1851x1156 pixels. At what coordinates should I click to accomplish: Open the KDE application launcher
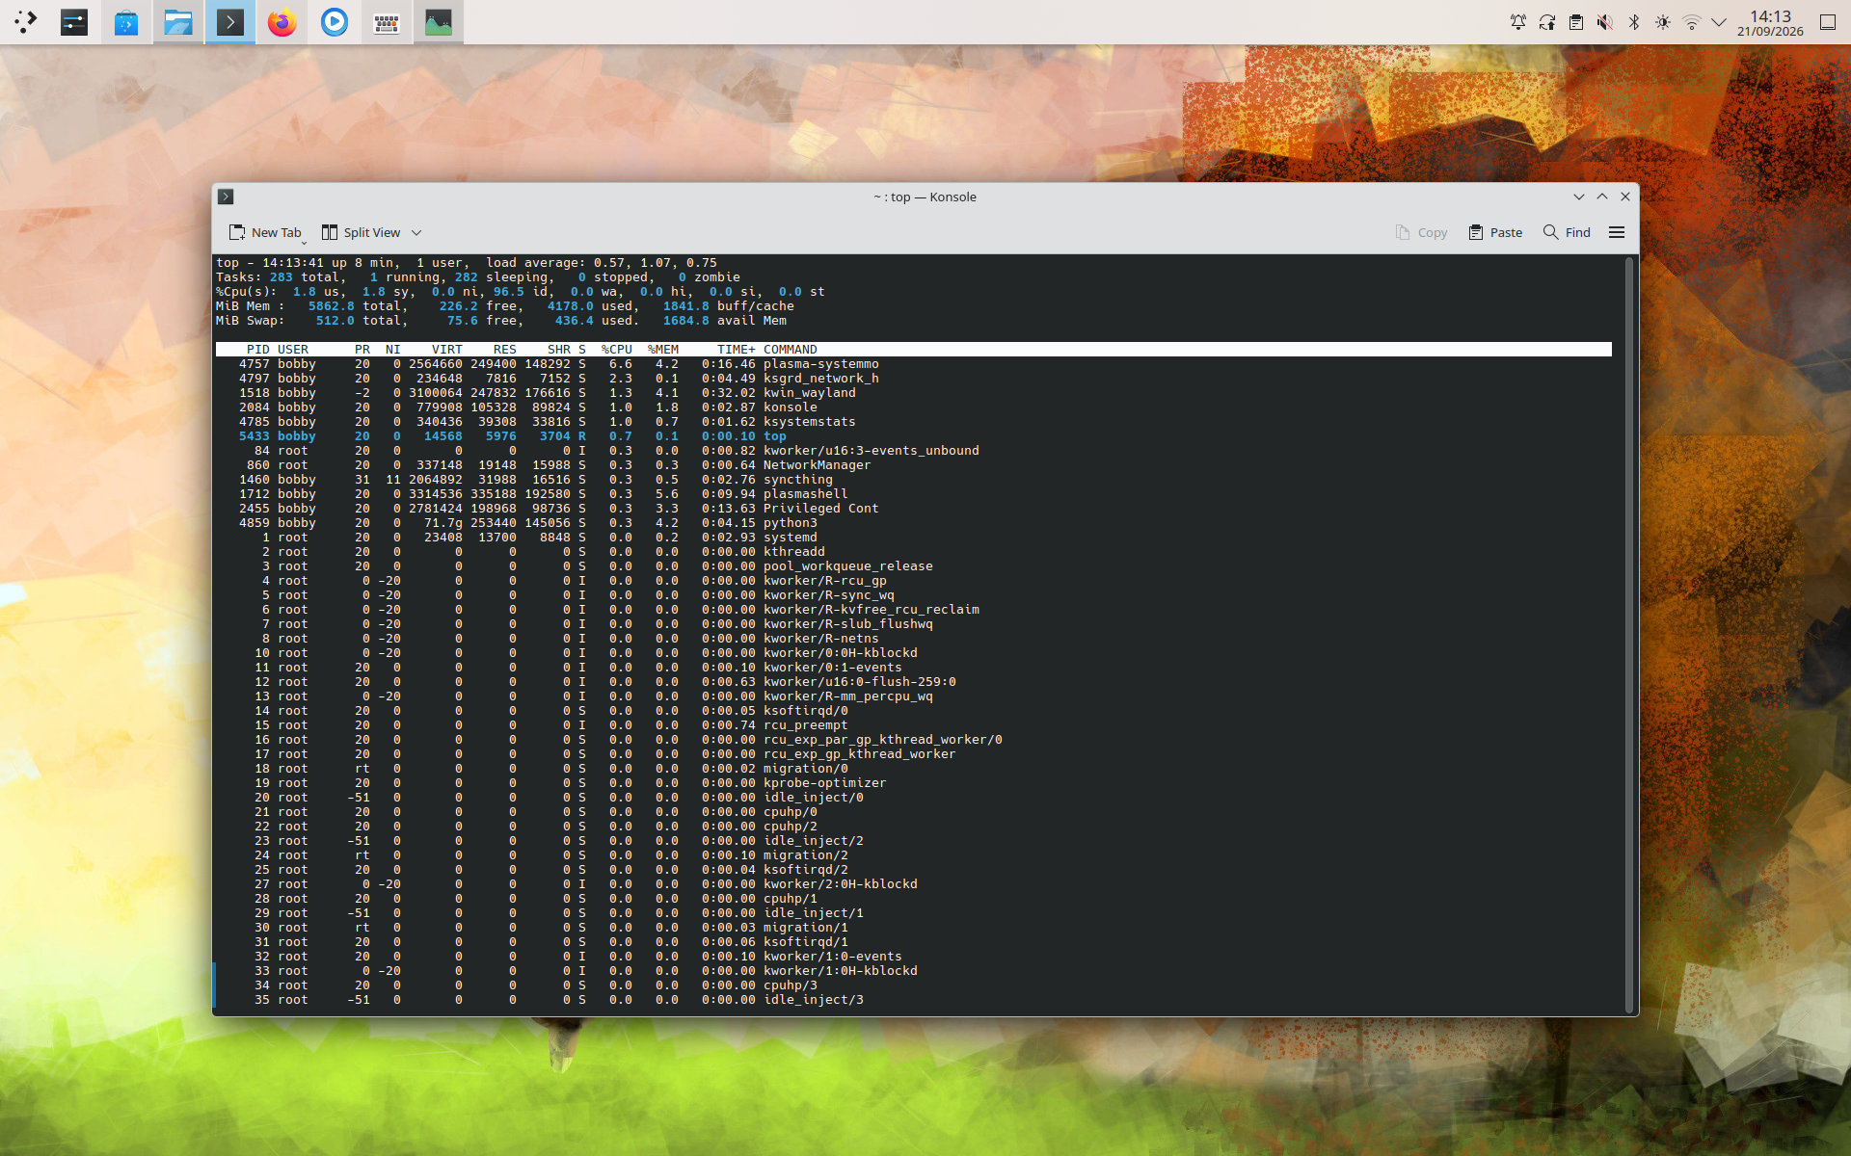click(x=25, y=21)
